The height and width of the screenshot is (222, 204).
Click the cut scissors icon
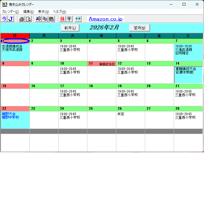(x=38, y=19)
